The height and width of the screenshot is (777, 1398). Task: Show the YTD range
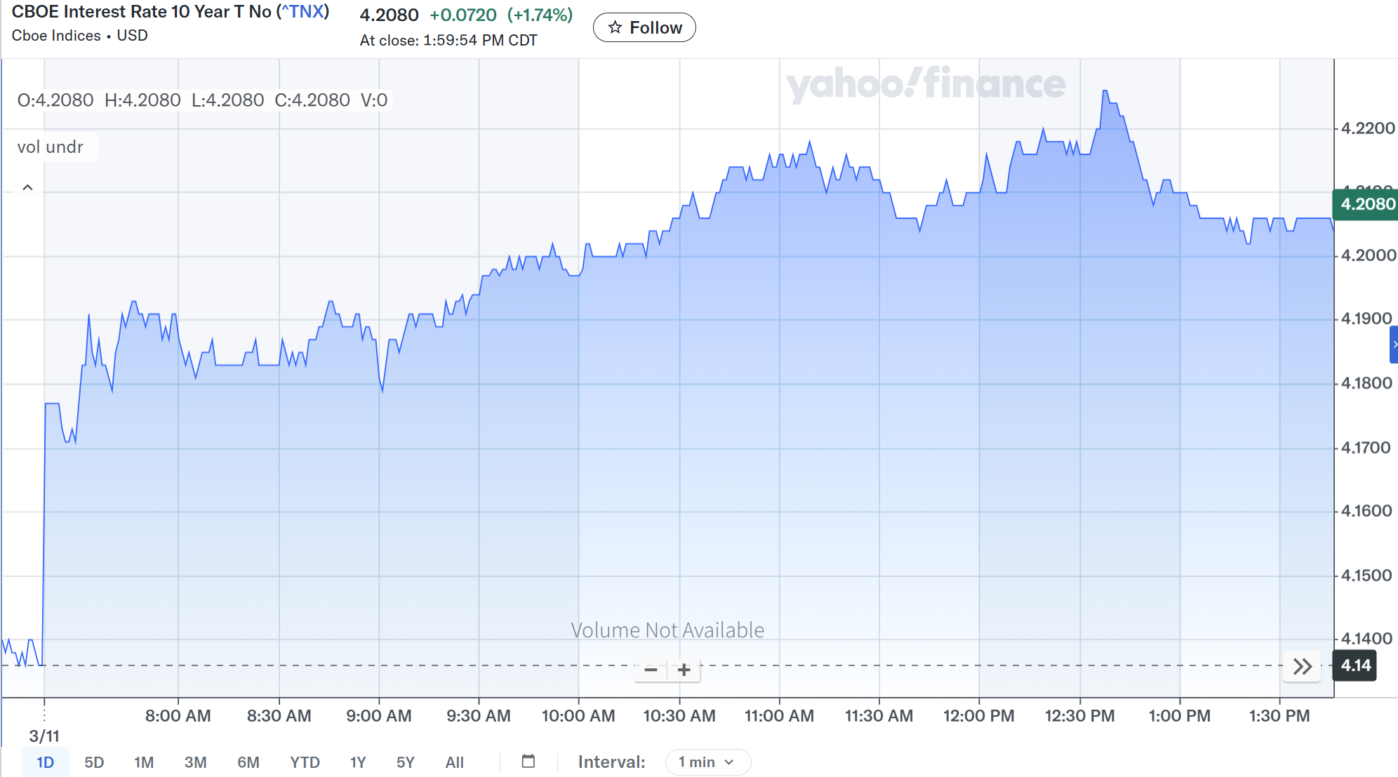pyautogui.click(x=305, y=762)
